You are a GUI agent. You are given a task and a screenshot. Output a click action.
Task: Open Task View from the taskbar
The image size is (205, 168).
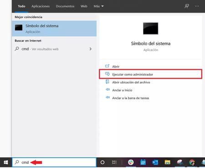[x=114, y=162]
